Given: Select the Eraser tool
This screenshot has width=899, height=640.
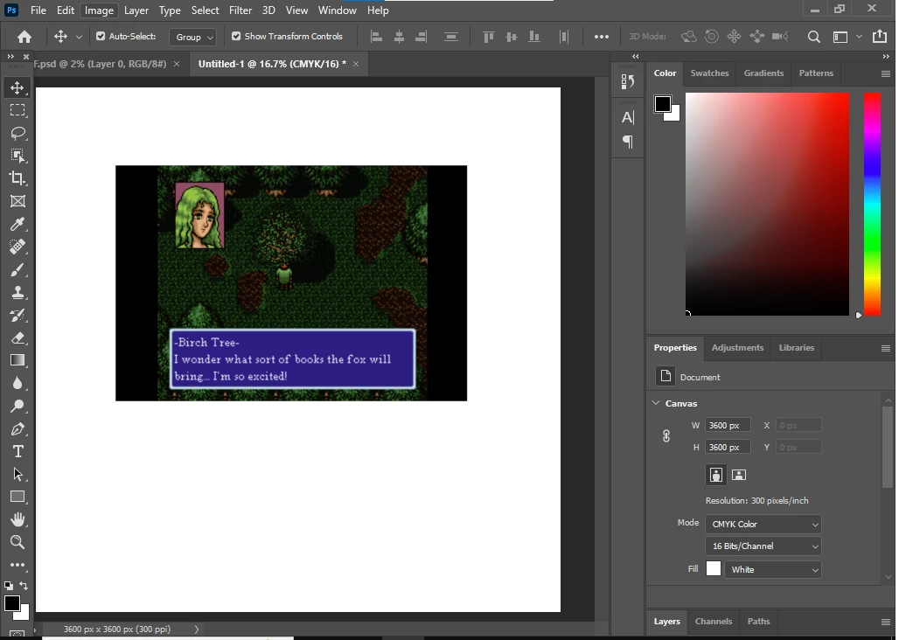Looking at the screenshot, I should point(17,337).
